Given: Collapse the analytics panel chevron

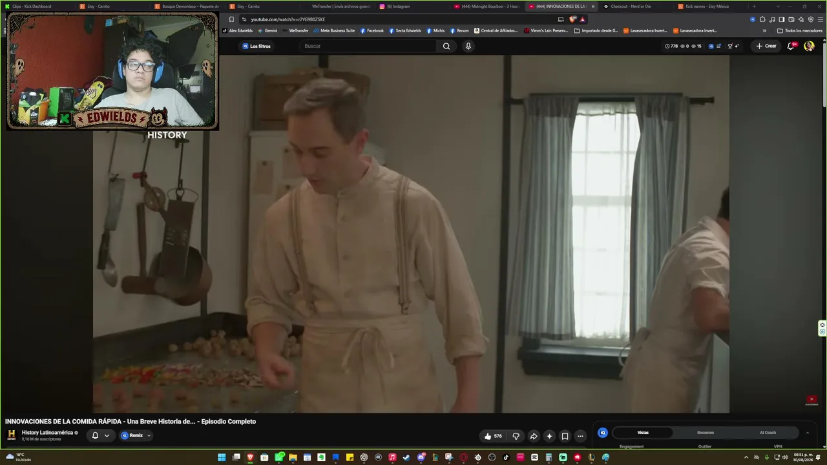Looking at the screenshot, I should point(807,433).
